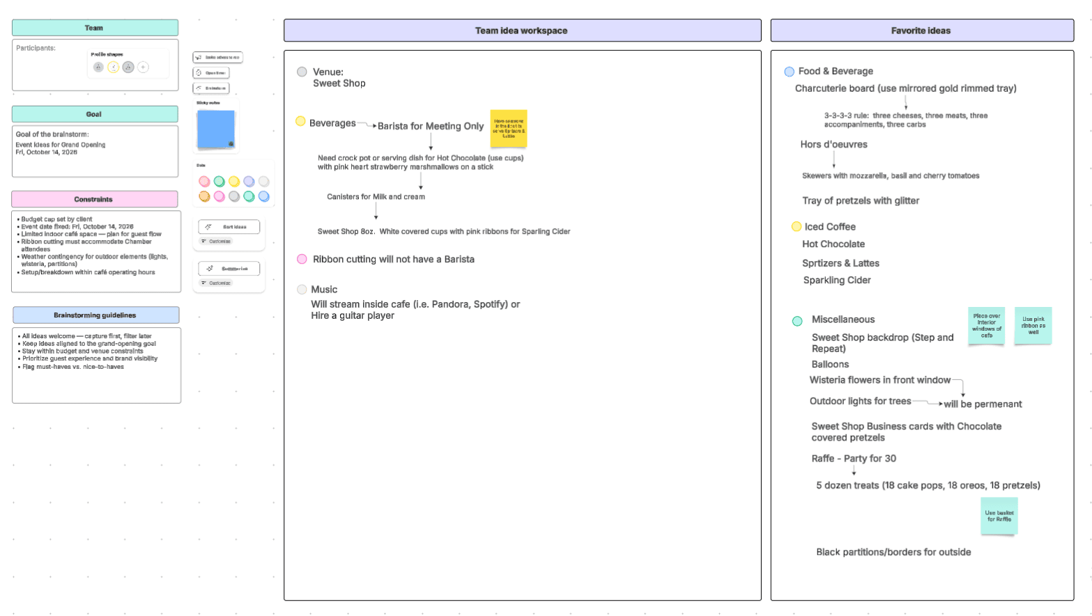Click the yellow dot beside Iced Coffee

[797, 226]
